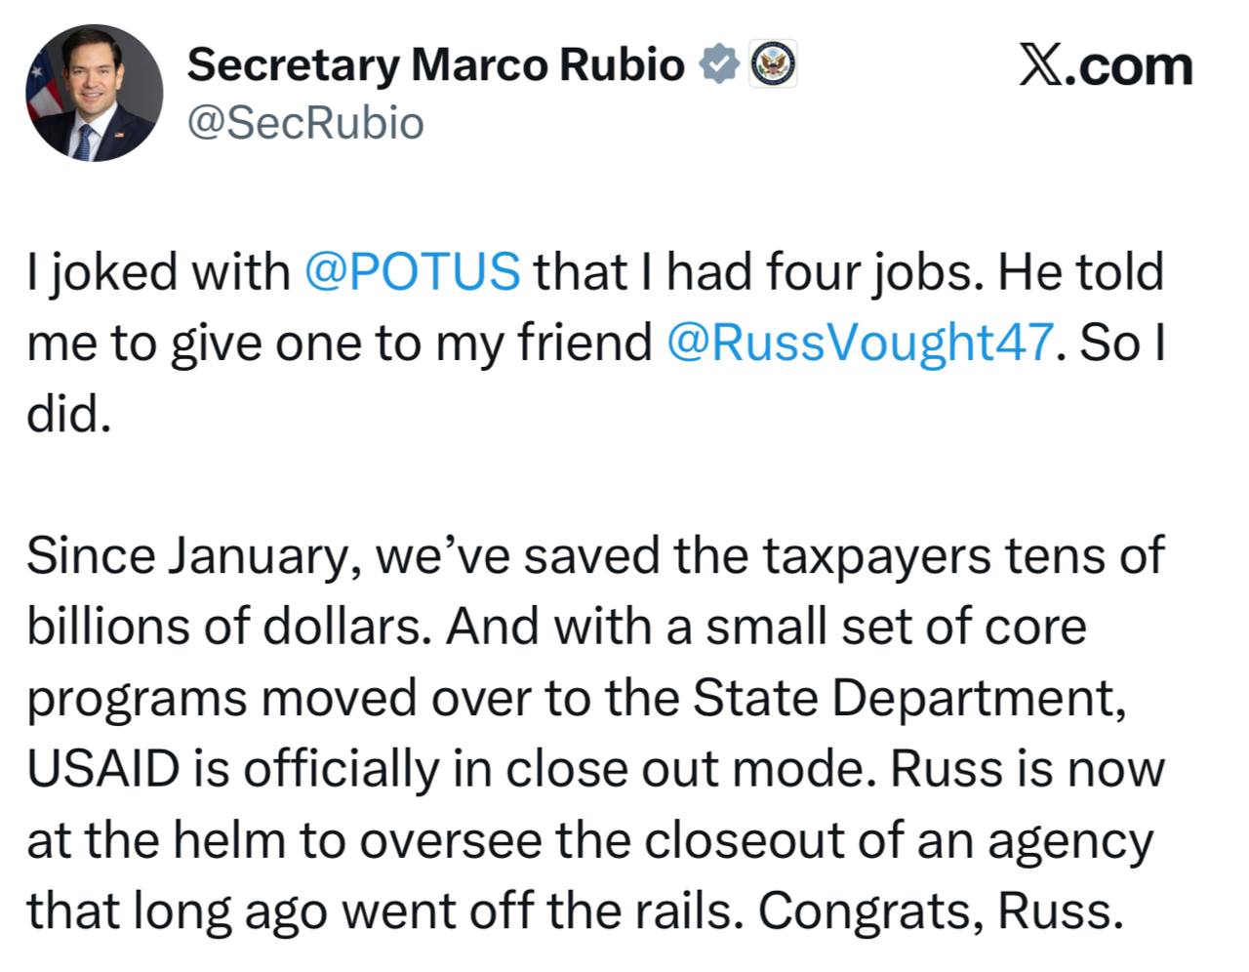The height and width of the screenshot is (972, 1249).
Task: Click the State Department seal affiliation badge
Action: (x=773, y=65)
